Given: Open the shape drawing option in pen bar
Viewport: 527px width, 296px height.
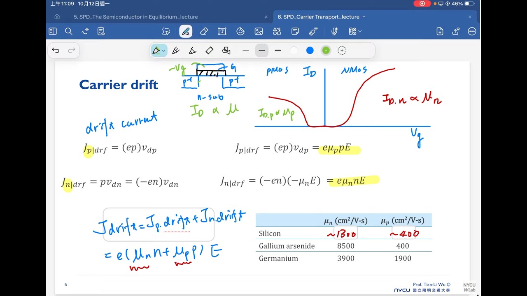Looking at the screenshot, I should tap(226, 51).
